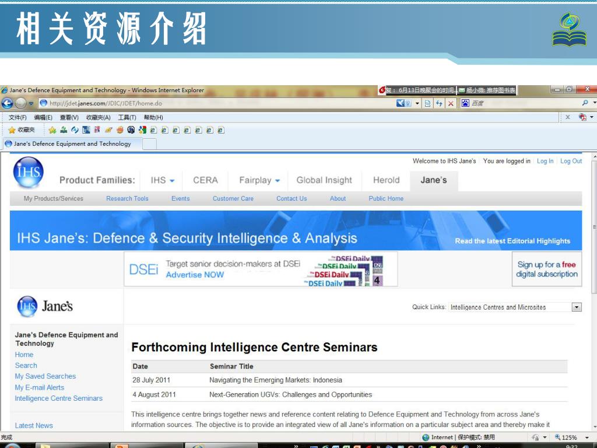Open the Herold product family

point(386,180)
